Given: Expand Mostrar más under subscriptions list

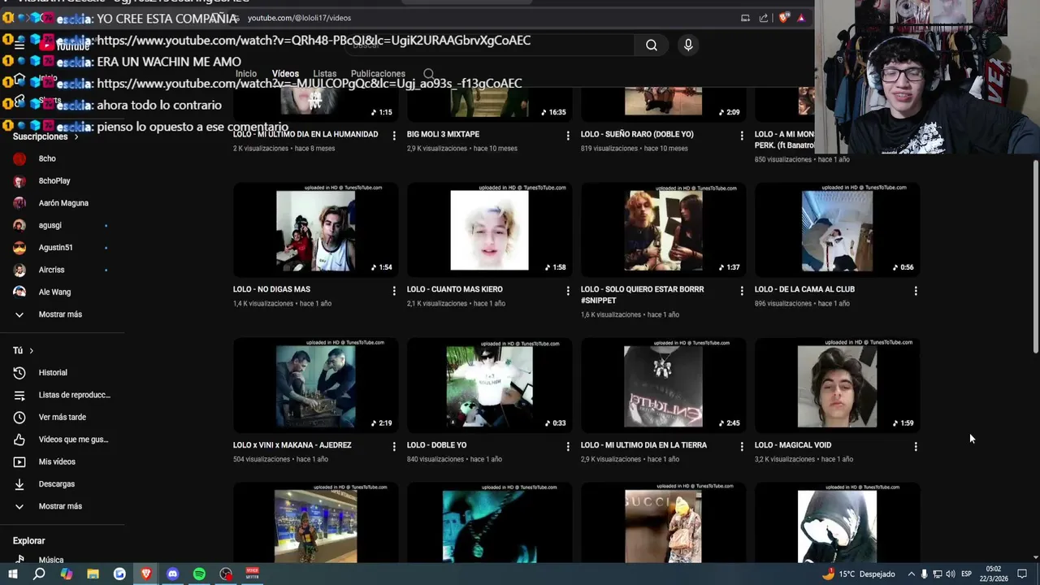Looking at the screenshot, I should pyautogui.click(x=62, y=314).
